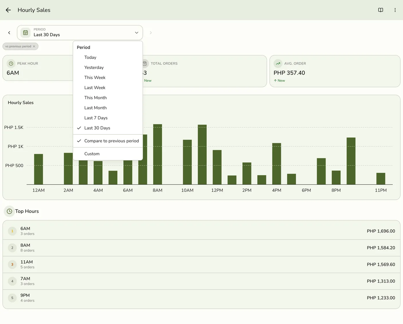Click the PHP 1,233.00 amount
The height and width of the screenshot is (324, 403).
pyautogui.click(x=381, y=298)
